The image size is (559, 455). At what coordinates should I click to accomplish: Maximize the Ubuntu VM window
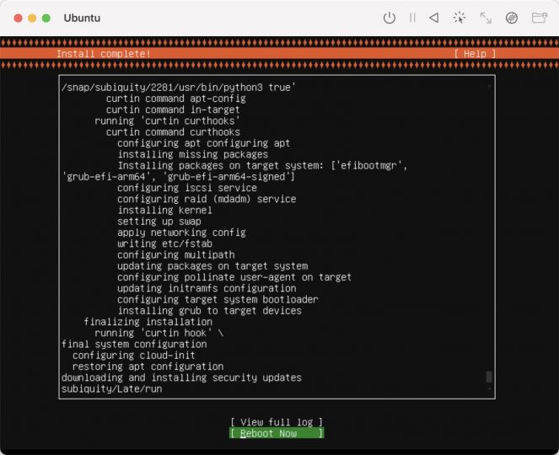coord(46,18)
